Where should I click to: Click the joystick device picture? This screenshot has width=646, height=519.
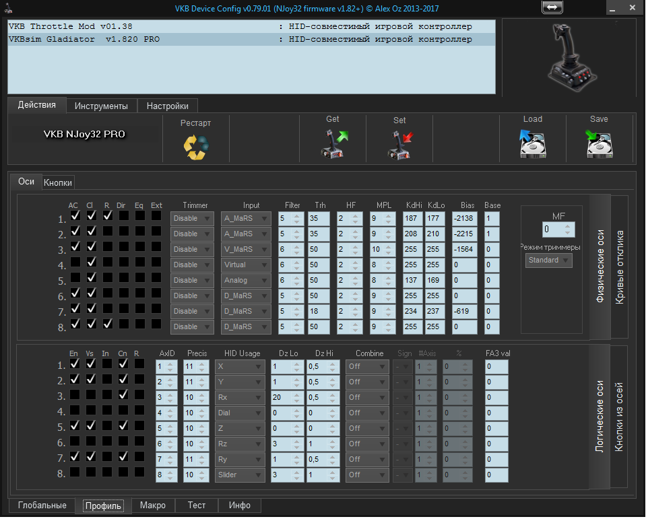[x=573, y=57]
